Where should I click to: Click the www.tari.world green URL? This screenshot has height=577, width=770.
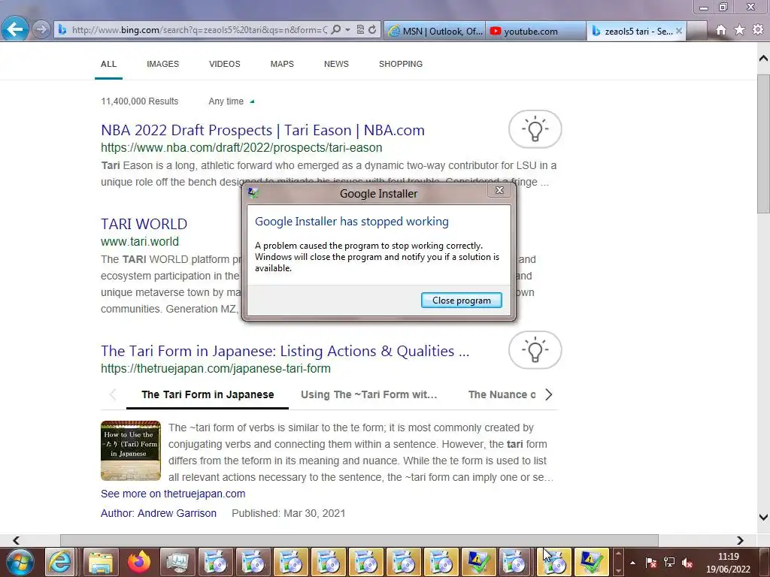tap(139, 242)
